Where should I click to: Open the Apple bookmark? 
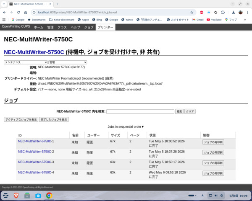(x=83, y=20)
